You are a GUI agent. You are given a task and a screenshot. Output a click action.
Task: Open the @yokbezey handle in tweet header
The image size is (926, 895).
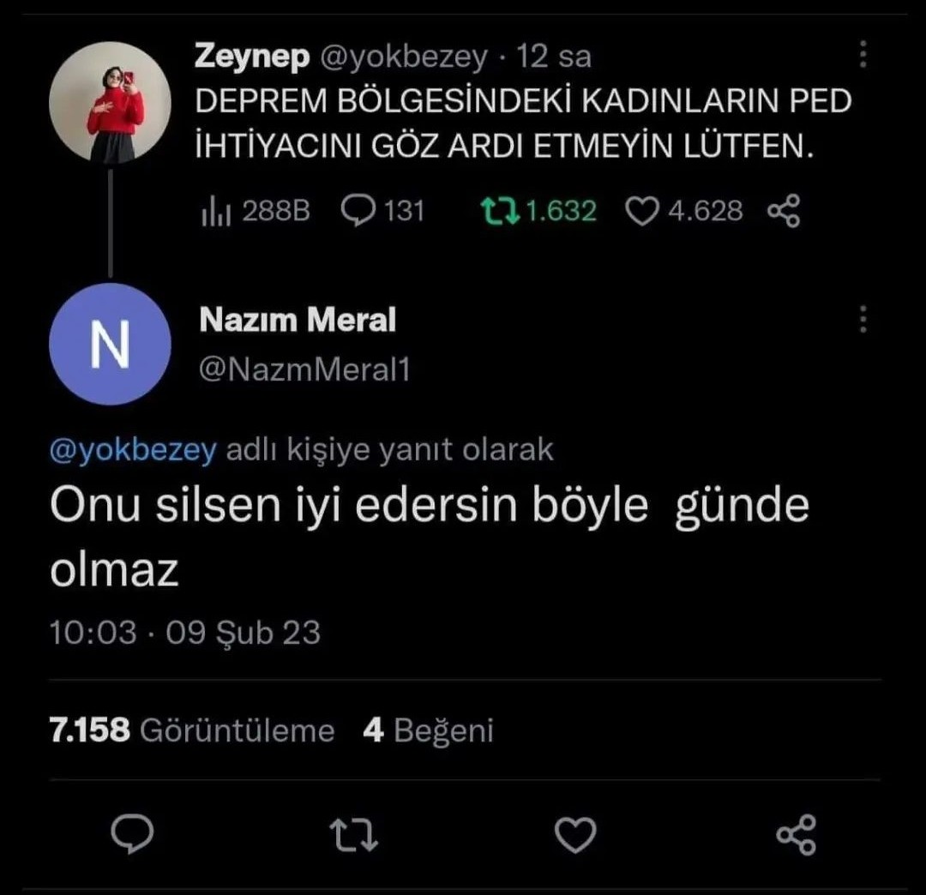(402, 57)
